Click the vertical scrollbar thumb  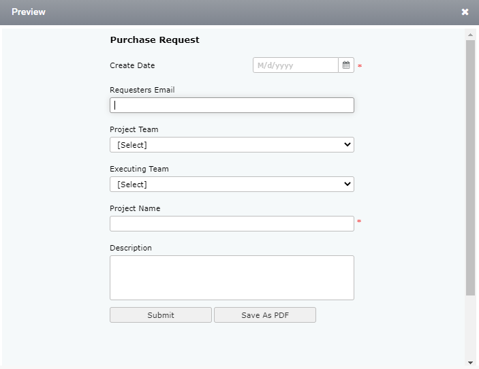tap(470, 167)
